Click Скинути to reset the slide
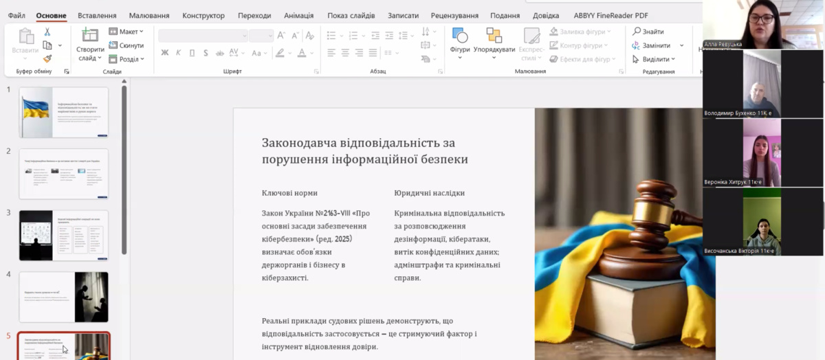 point(126,45)
